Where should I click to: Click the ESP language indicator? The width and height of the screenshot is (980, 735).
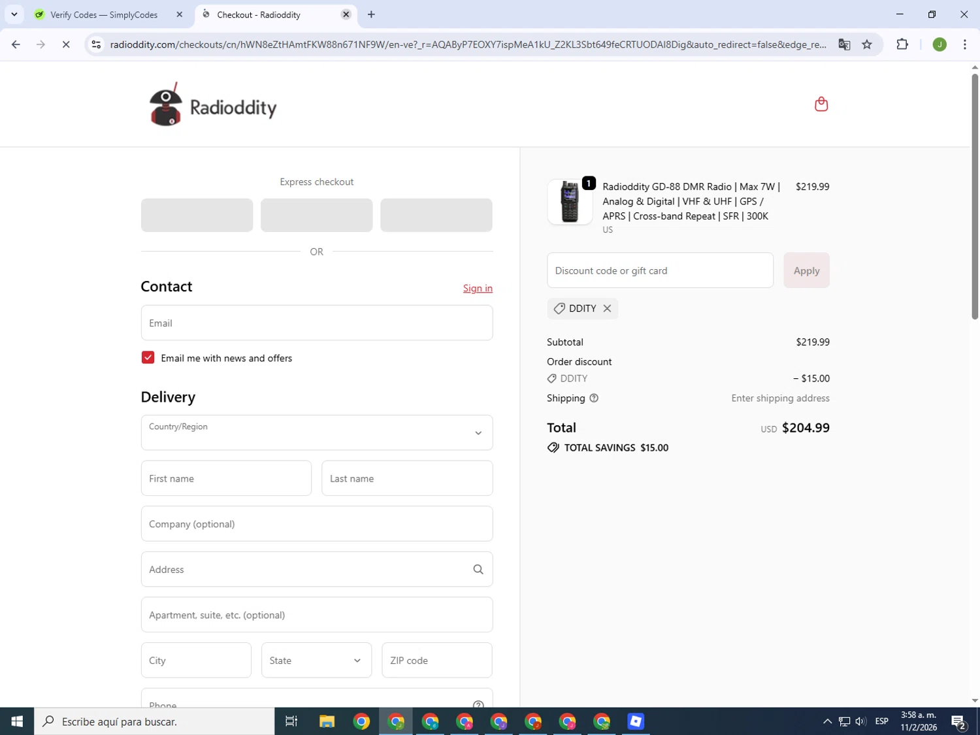tap(881, 721)
